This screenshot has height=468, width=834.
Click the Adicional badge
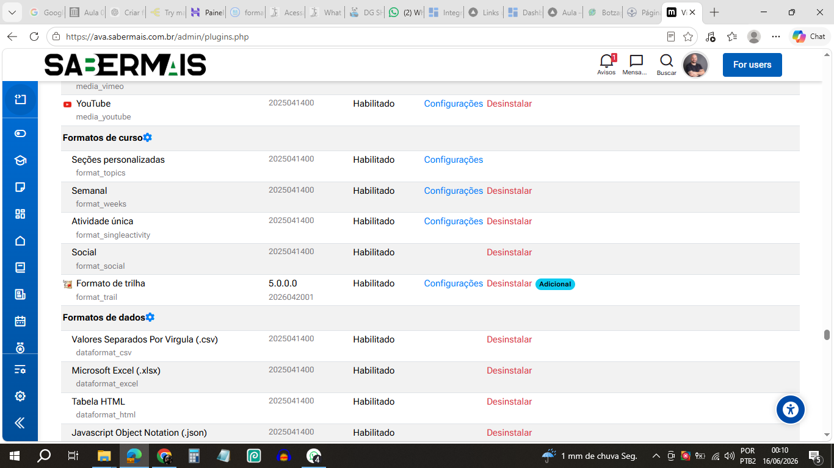point(555,284)
